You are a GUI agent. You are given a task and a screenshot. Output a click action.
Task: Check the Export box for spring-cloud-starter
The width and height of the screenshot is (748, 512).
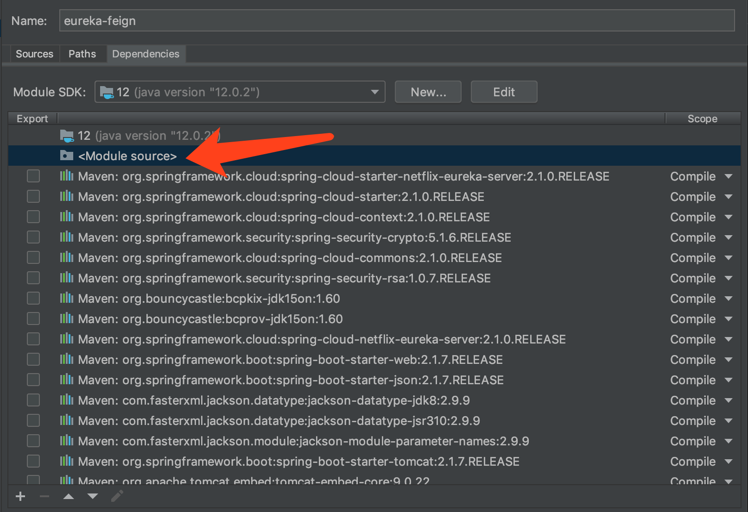(x=33, y=196)
